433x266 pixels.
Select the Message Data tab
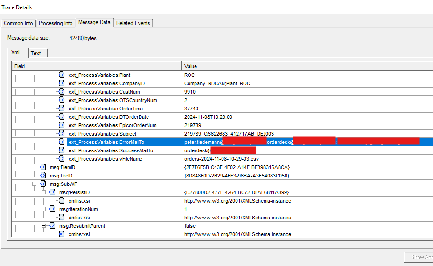94,22
